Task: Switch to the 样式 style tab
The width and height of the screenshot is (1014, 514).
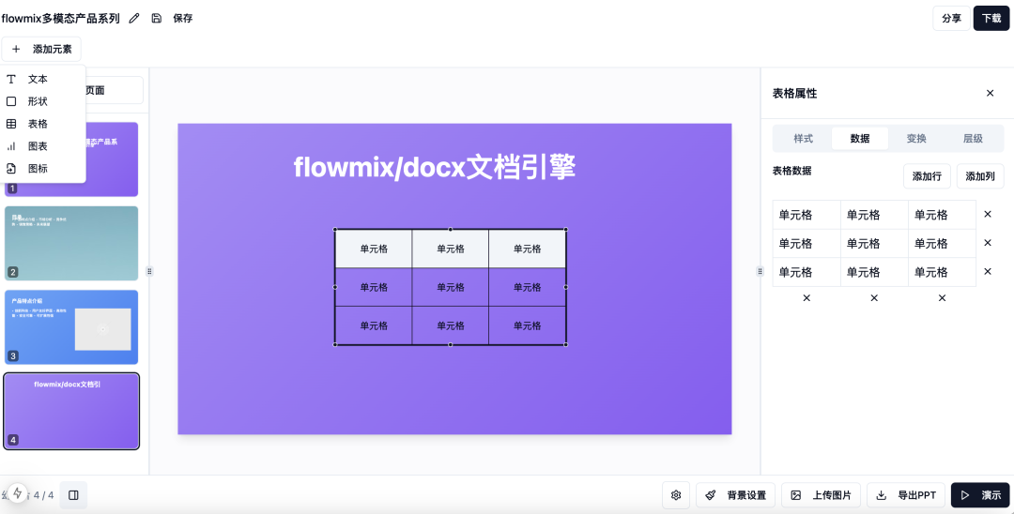Action: click(x=803, y=138)
